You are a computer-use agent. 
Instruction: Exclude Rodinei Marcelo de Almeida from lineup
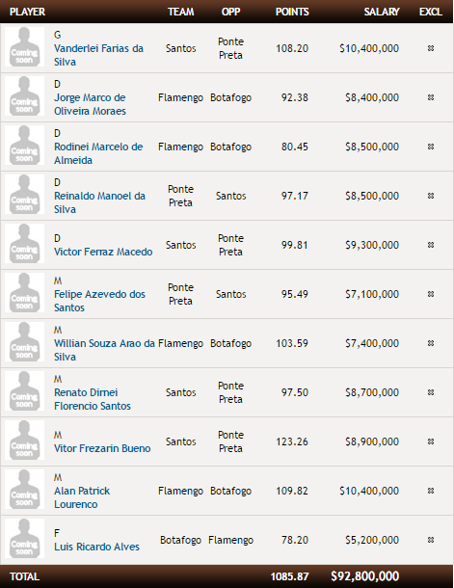(431, 147)
